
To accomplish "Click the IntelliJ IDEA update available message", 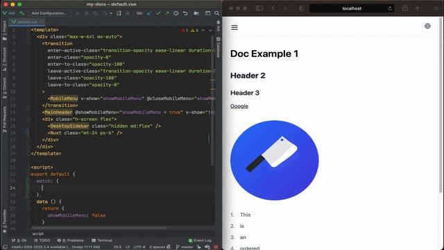I will (55, 247).
